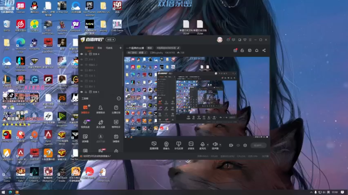Add a camera source

click(x=166, y=146)
